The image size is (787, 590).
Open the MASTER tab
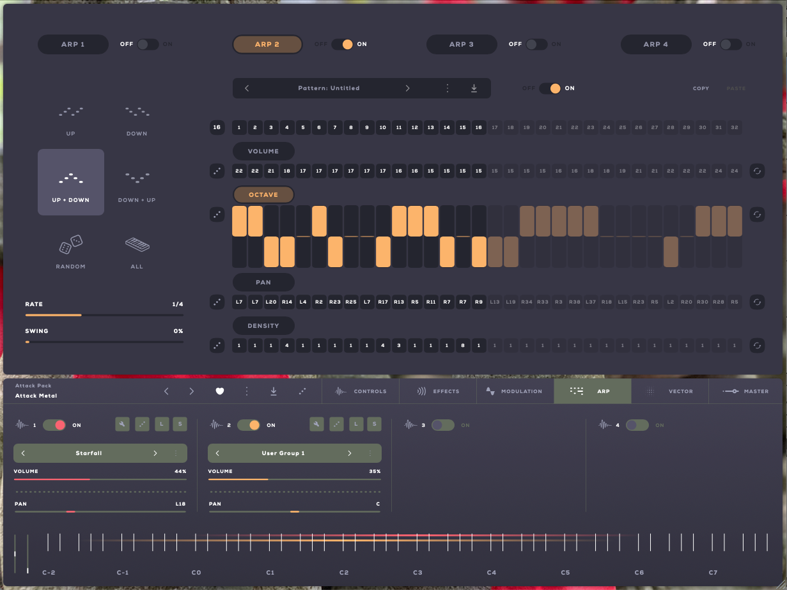pyautogui.click(x=746, y=391)
